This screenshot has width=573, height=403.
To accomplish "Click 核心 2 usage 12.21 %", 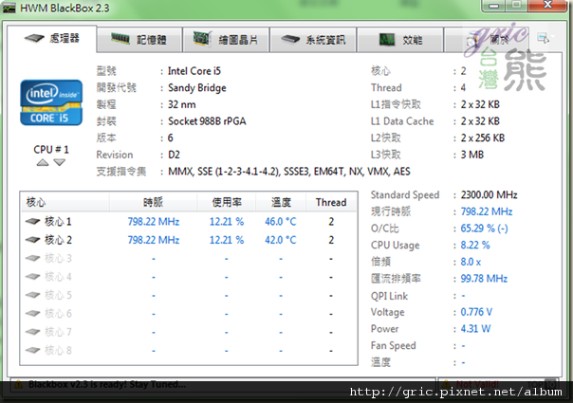I will tap(227, 240).
